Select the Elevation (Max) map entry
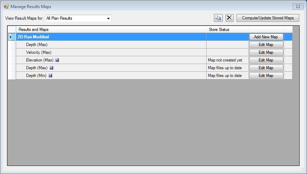Viewport: 307px width, 174px height. point(39,60)
